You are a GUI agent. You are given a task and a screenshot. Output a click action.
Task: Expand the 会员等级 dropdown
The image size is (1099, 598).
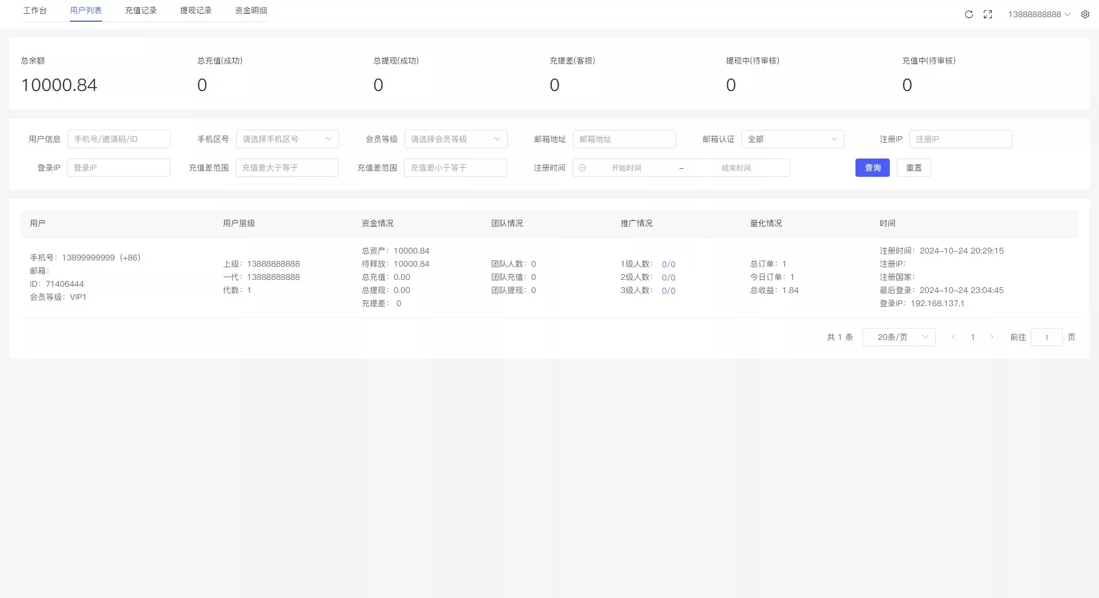click(x=456, y=138)
